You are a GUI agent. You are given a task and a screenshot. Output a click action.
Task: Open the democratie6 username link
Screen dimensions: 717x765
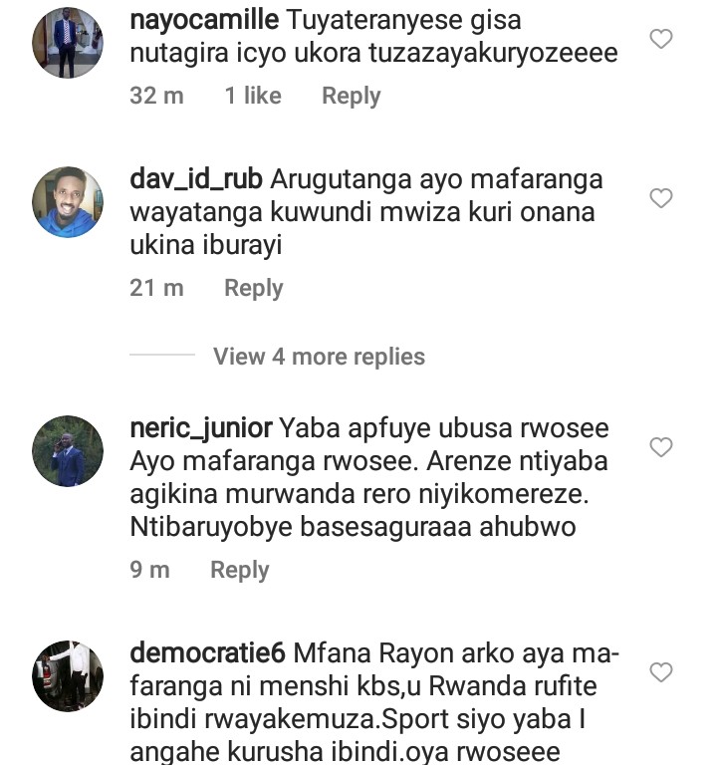point(207,653)
